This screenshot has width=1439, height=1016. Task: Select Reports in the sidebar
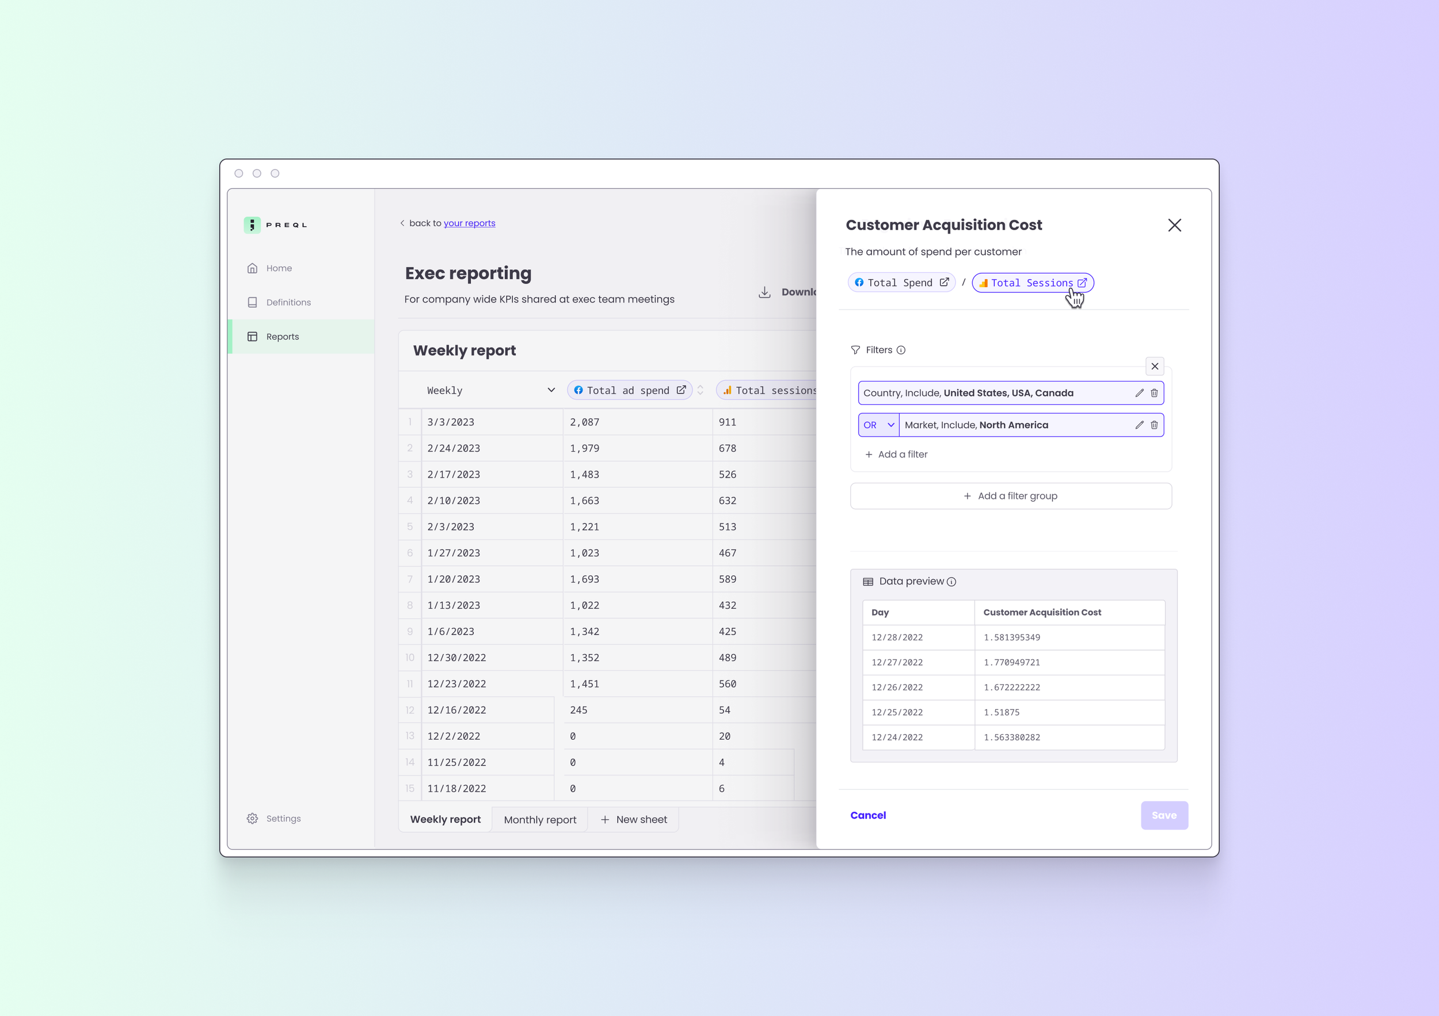pyautogui.click(x=301, y=337)
